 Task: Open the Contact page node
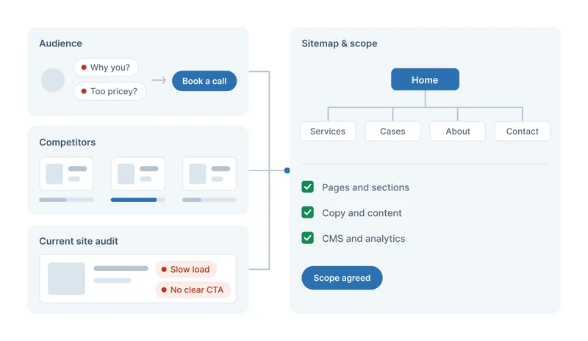[x=523, y=132]
